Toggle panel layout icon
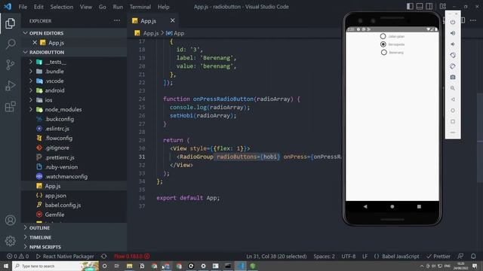The width and height of the screenshot is (483, 271). point(420,7)
